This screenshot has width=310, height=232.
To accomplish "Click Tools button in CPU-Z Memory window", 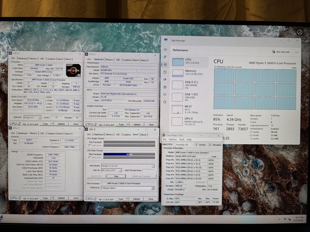I will coord(45,198).
